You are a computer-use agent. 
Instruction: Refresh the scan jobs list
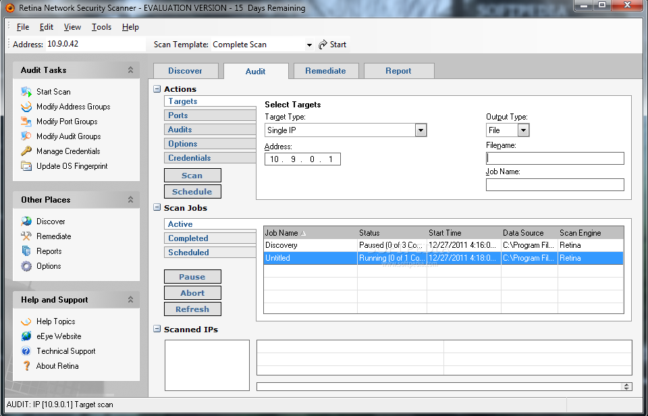coord(192,309)
